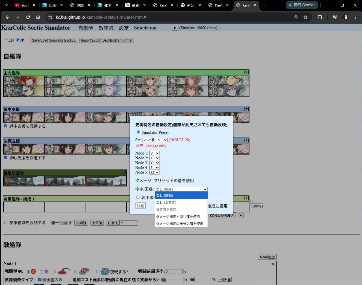Select the Simulator Preset radio button
362x285 pixels.
pyautogui.click(x=138, y=132)
